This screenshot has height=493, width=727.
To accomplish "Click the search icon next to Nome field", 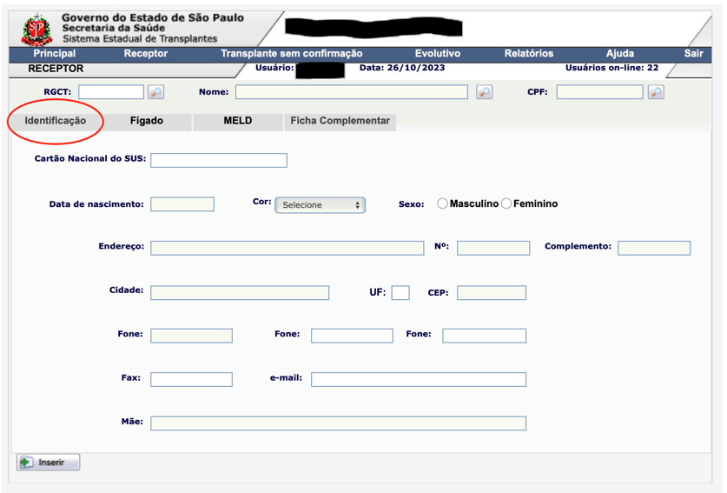I will pyautogui.click(x=484, y=91).
